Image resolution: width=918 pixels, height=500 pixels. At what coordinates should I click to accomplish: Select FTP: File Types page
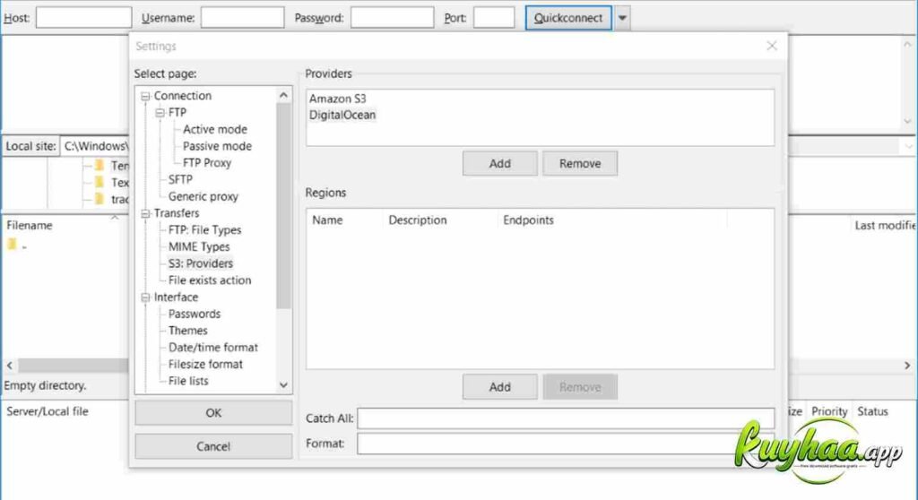coord(204,230)
